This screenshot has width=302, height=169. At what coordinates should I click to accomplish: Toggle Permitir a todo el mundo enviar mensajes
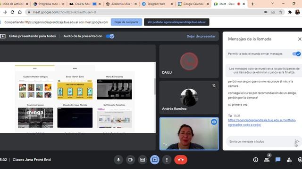(x=296, y=54)
